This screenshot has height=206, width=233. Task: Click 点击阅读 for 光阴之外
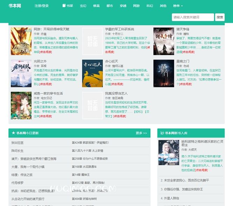[45, 84]
